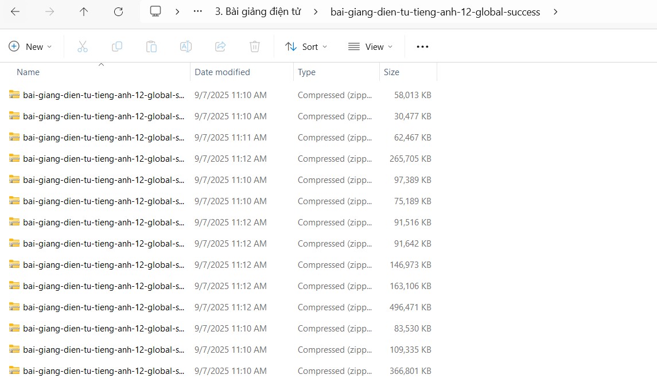The image size is (657, 390).
Task: Select the Rename icon
Action: (x=185, y=46)
